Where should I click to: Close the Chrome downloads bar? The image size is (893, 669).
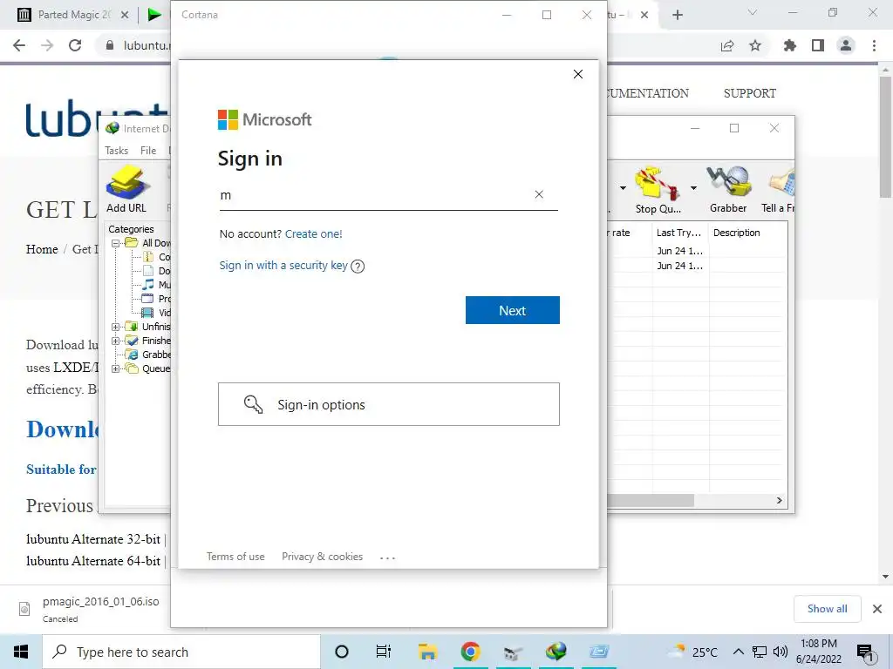click(x=877, y=609)
